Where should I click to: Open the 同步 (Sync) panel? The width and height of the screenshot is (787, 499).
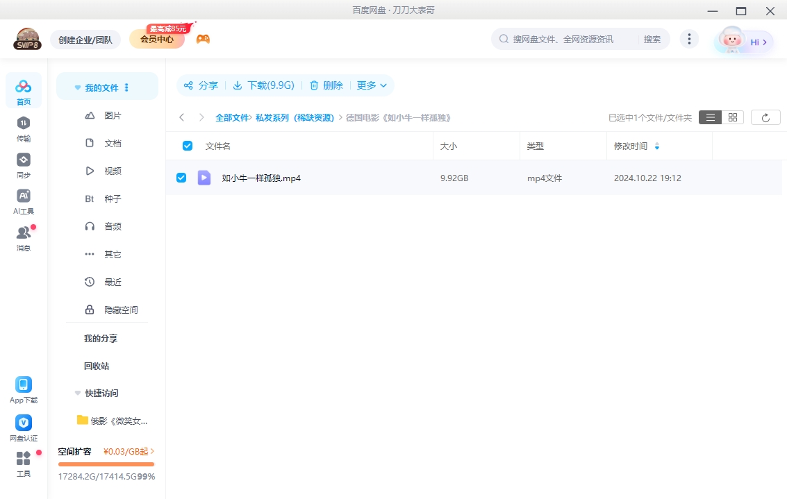coord(24,164)
